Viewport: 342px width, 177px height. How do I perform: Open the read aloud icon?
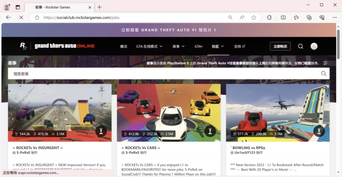[242, 17]
